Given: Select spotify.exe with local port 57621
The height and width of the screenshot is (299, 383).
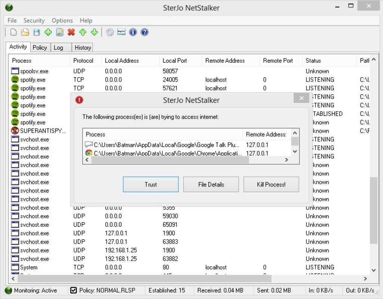Looking at the screenshot, I should point(190,88).
